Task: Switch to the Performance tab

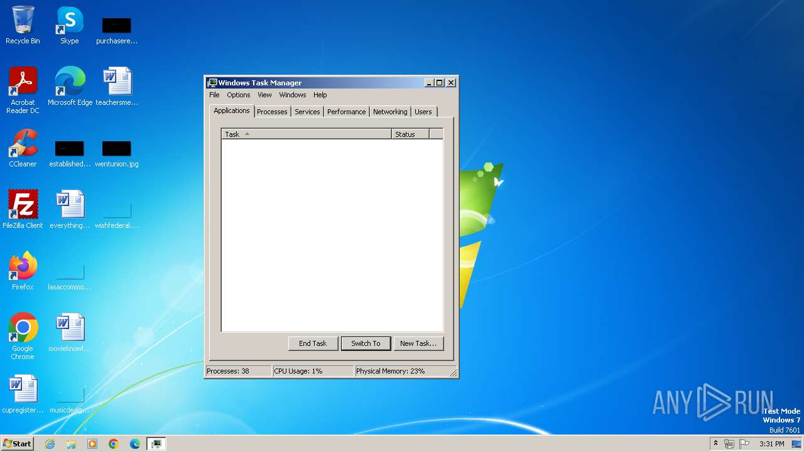Action: (346, 112)
